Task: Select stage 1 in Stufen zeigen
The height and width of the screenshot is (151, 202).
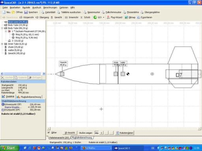Action: pos(101,133)
